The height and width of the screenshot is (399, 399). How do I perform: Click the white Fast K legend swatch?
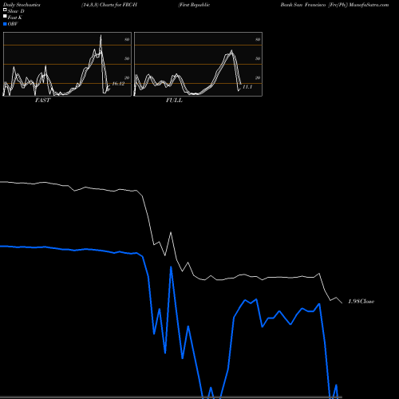[5, 17]
